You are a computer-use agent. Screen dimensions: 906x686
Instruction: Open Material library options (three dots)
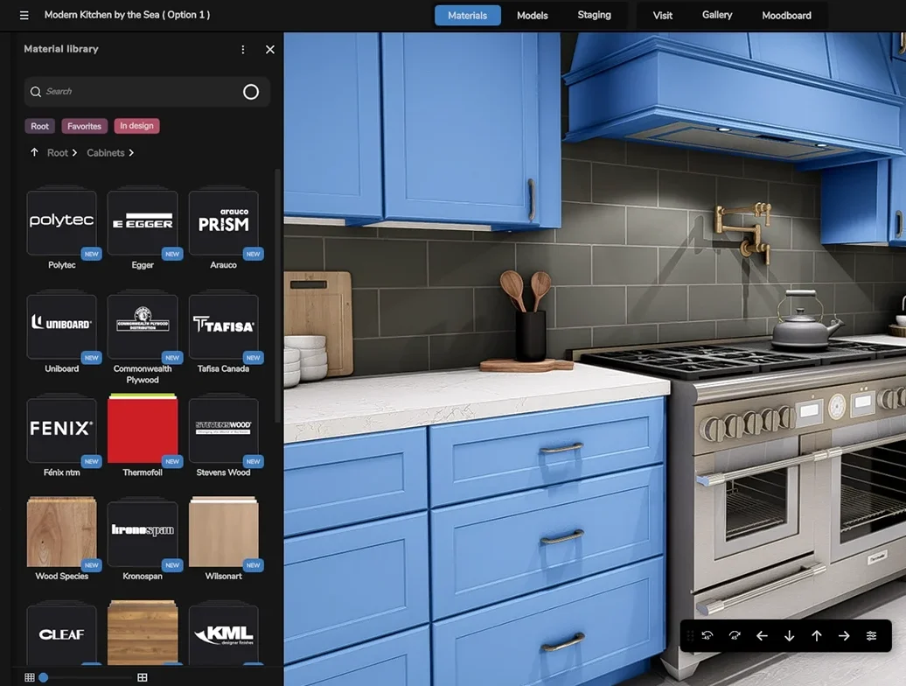243,50
